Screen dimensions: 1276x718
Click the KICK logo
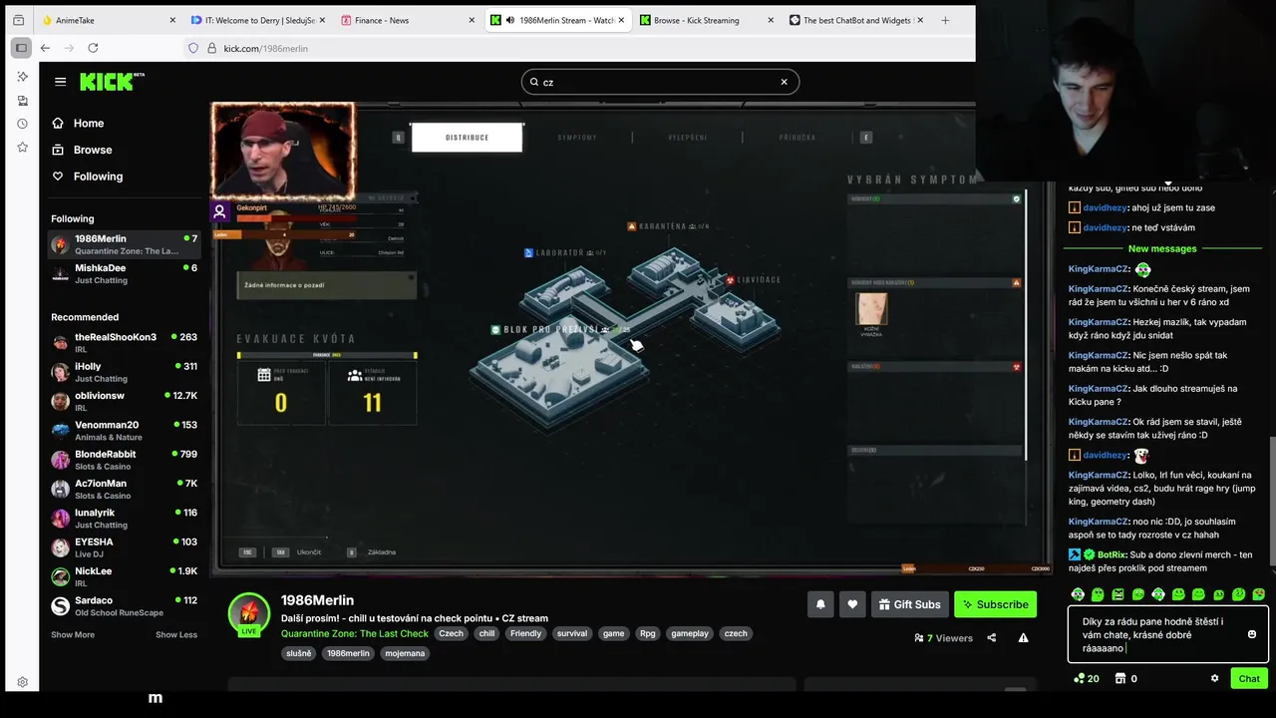click(112, 82)
